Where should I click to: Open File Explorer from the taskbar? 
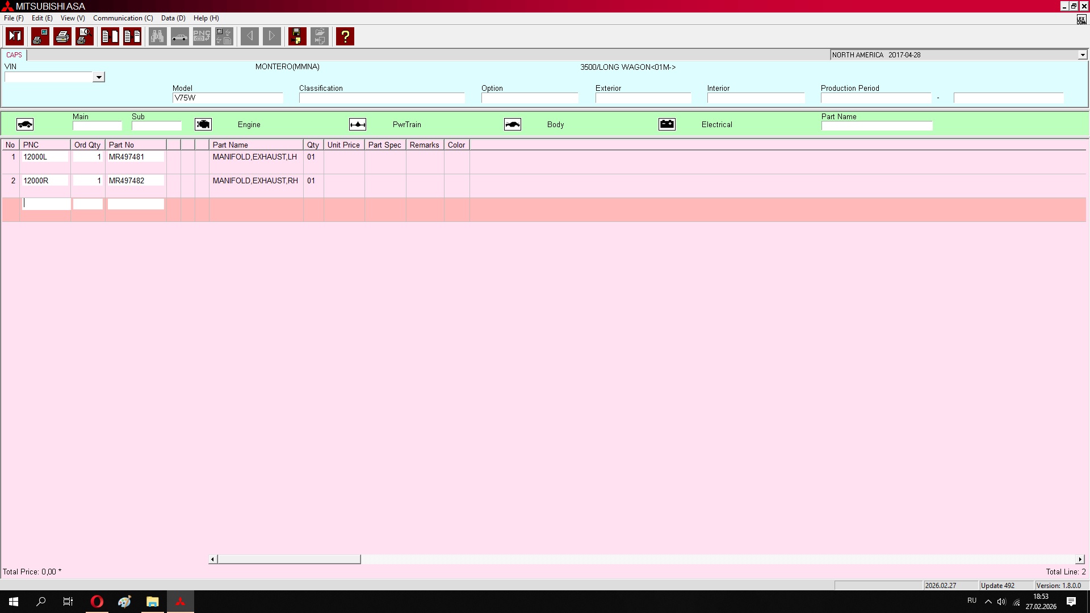click(152, 602)
